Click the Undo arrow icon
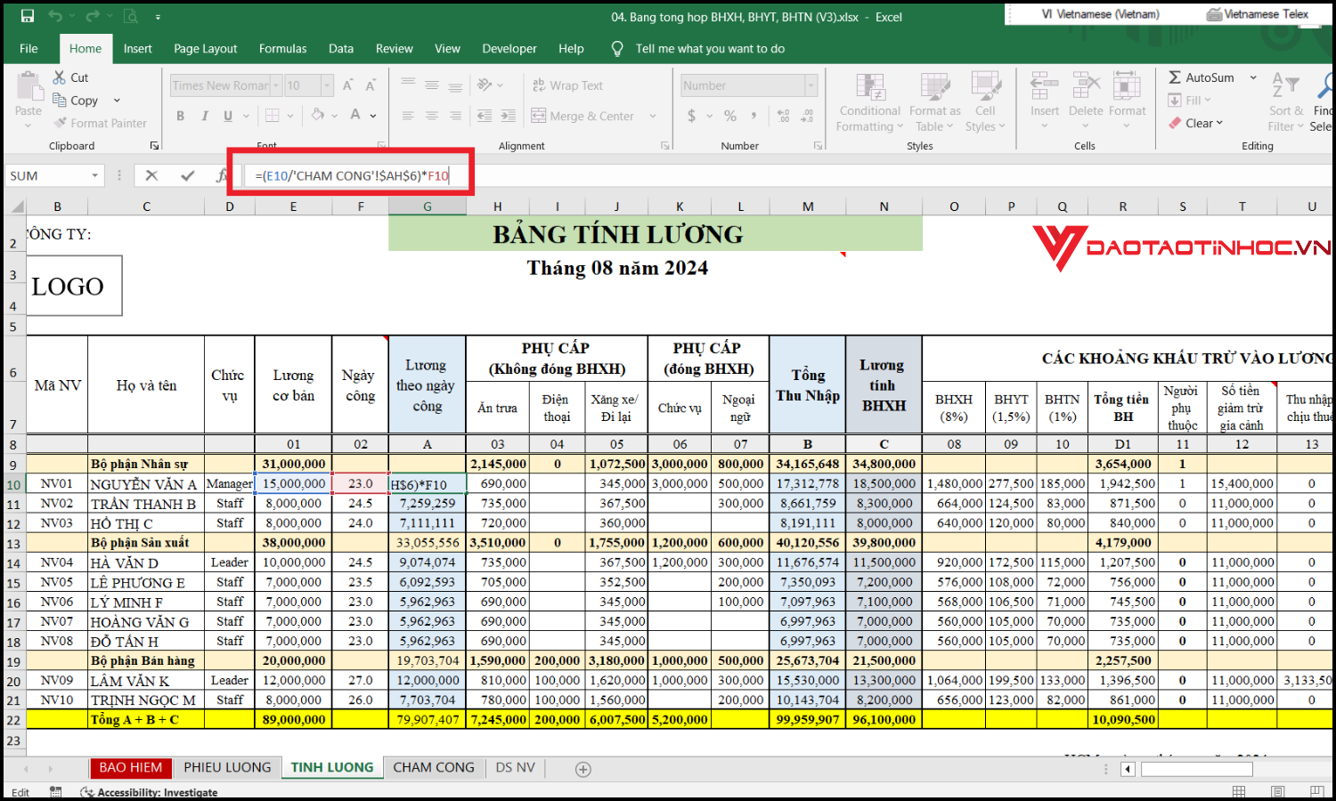Screen dimensions: 1336x801 (55, 16)
